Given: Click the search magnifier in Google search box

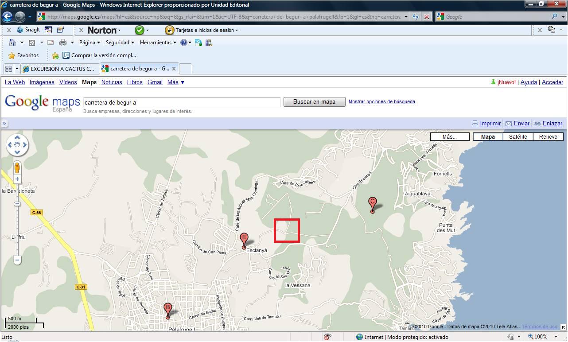Looking at the screenshot, I should coord(554,16).
